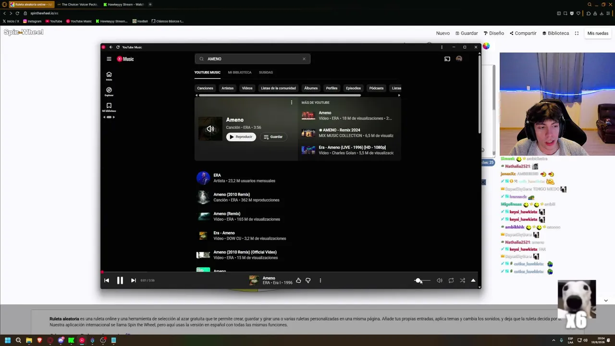The height and width of the screenshot is (346, 615).
Task: Filter results by Episodios
Action: pos(353,88)
